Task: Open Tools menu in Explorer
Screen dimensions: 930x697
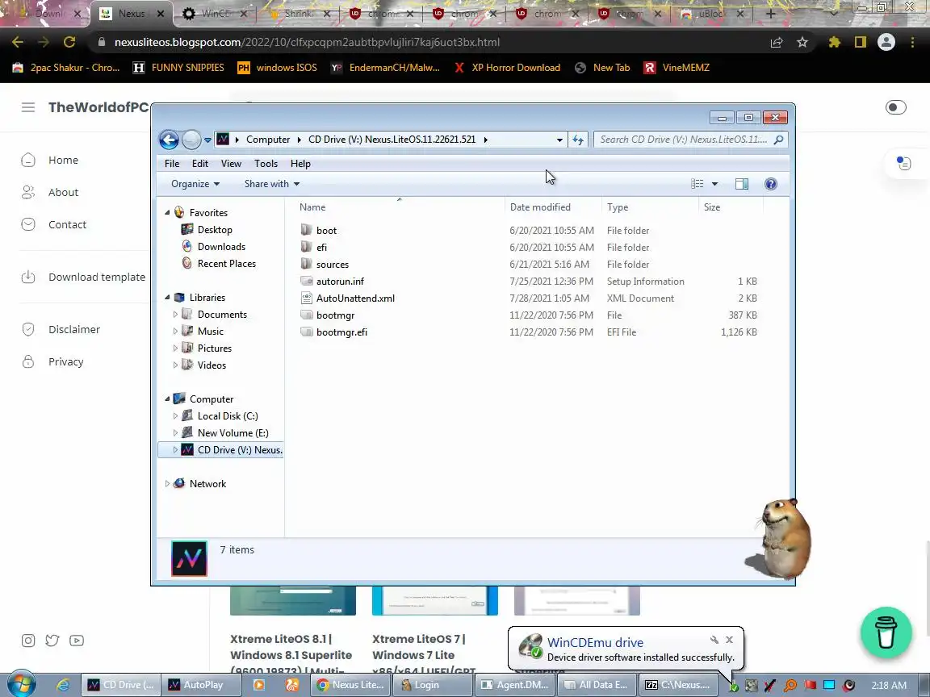Action: [x=266, y=164]
